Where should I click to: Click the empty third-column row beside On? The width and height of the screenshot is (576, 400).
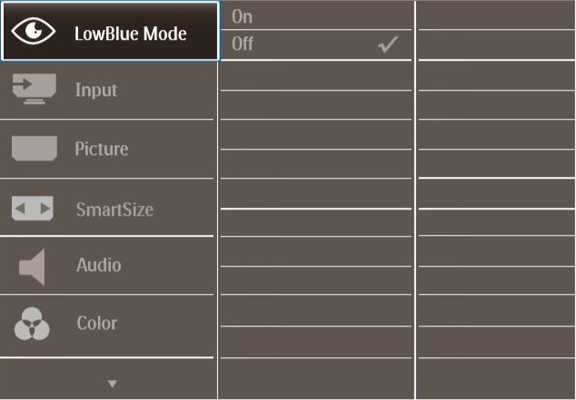[497, 16]
